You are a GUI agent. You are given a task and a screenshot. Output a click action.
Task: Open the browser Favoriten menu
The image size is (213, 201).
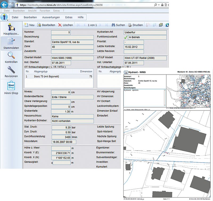point(45,11)
